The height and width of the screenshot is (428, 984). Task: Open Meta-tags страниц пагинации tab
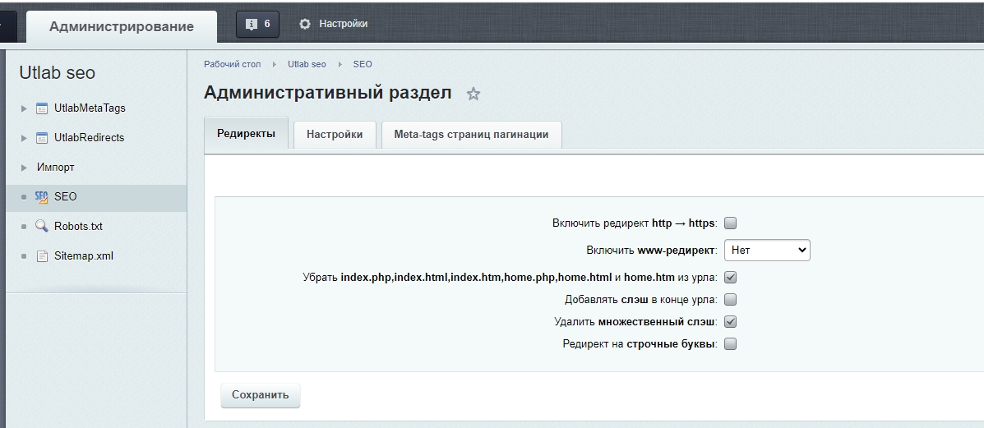pyautogui.click(x=471, y=135)
